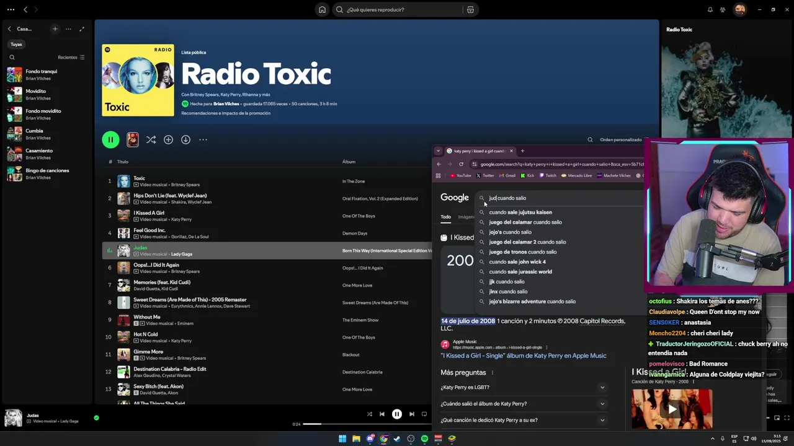Open Spotify home via house icon
Image resolution: width=794 pixels, height=446 pixels.
[322, 9]
